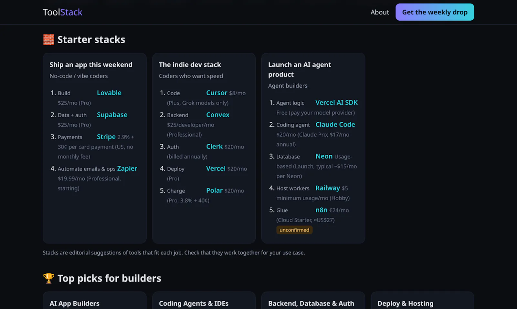
Task: Open the Zapier link
Action: pos(127,168)
